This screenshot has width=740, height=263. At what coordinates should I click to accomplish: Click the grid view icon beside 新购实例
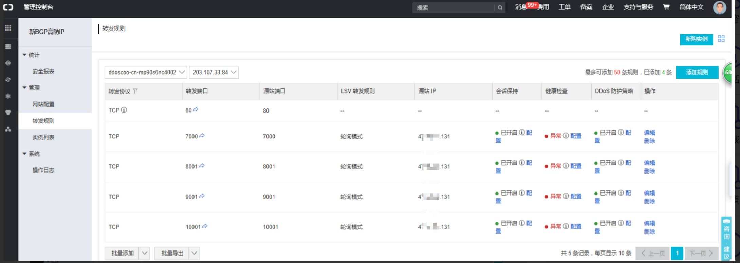[x=721, y=39]
